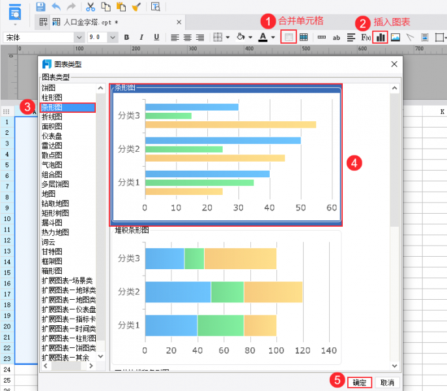
Task: Click preview pane scroll up arrow
Action: point(395,88)
